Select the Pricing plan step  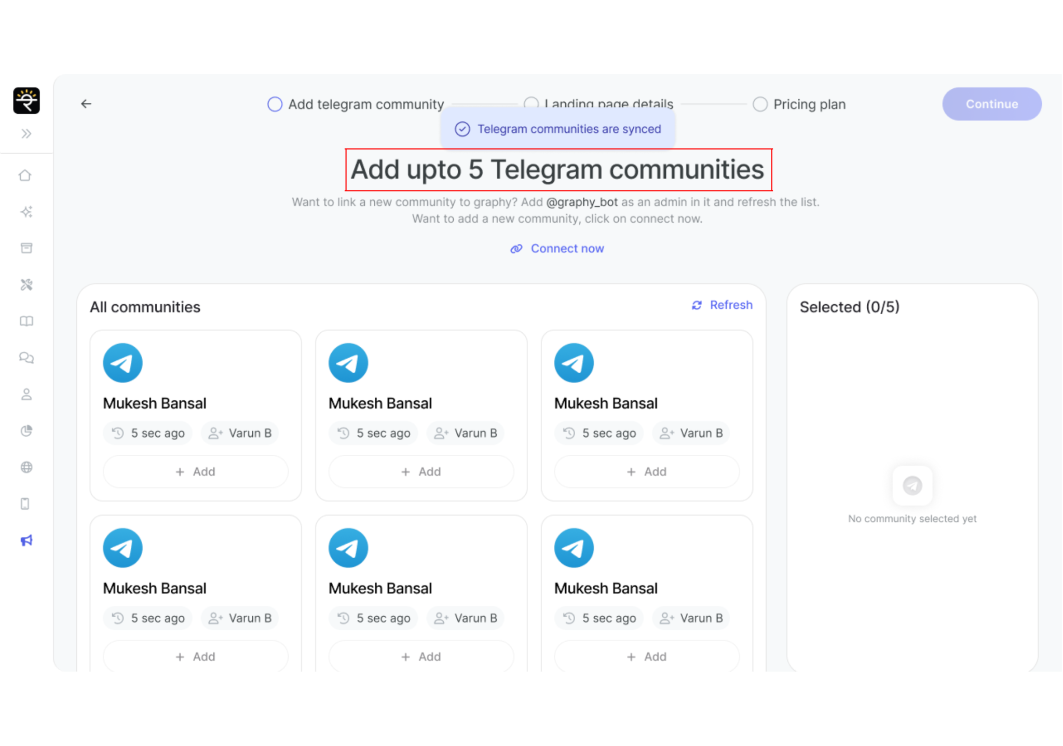pyautogui.click(x=800, y=104)
